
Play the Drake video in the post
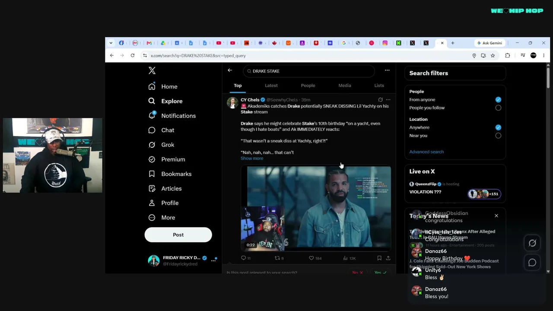tap(316, 209)
